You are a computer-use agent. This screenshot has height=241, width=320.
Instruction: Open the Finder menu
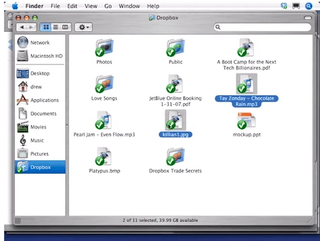click(x=34, y=6)
